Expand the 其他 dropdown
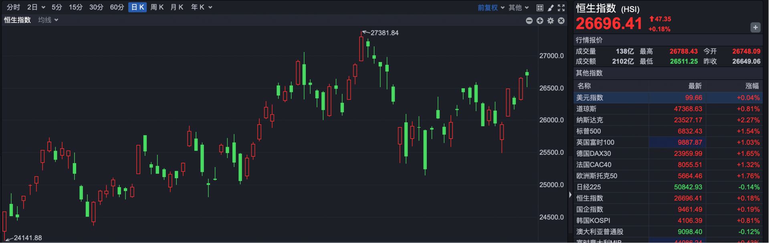 click(x=519, y=8)
